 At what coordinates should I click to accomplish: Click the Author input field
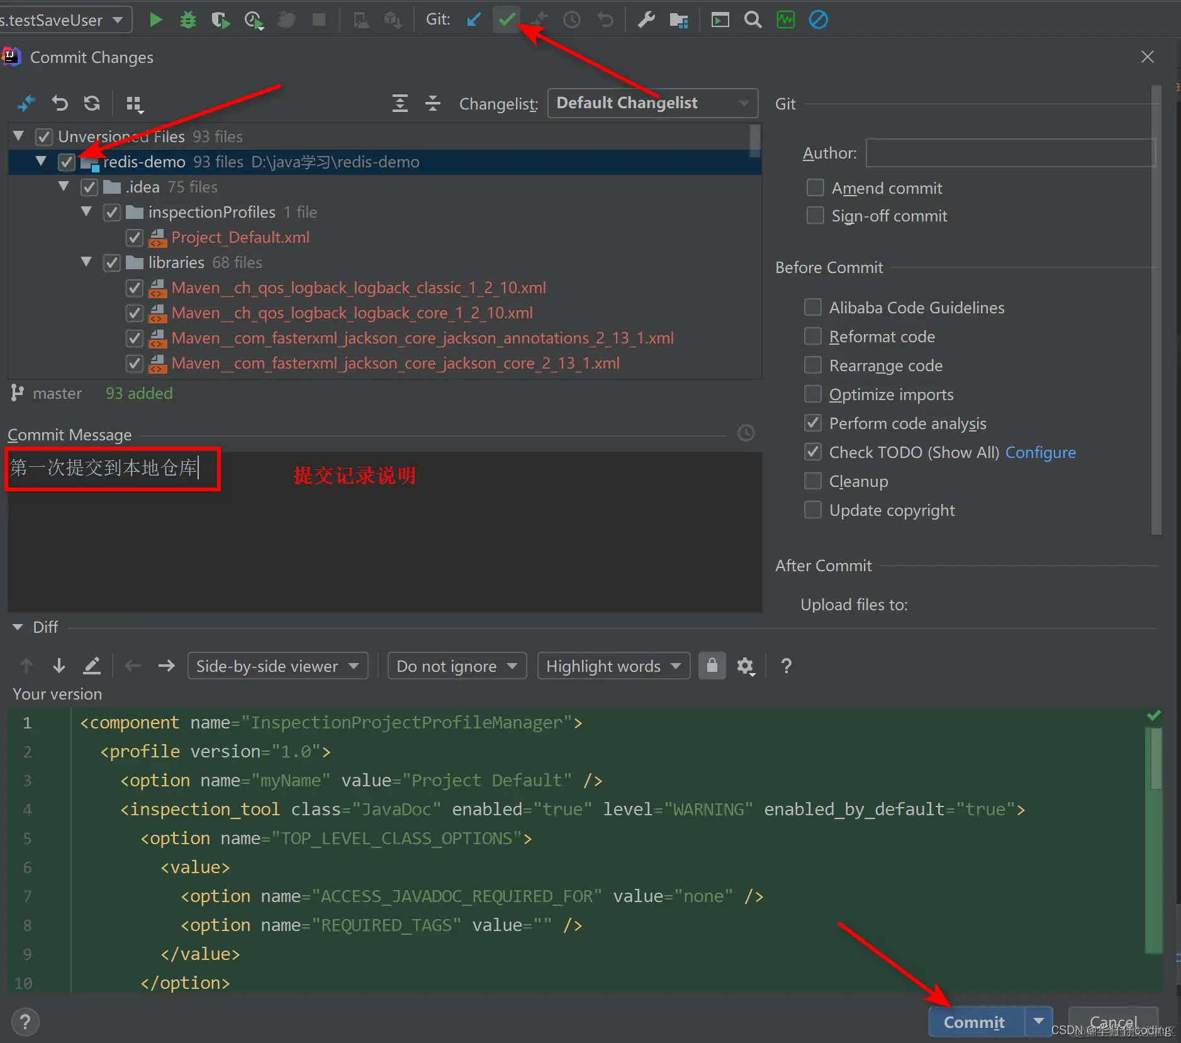(x=1010, y=153)
